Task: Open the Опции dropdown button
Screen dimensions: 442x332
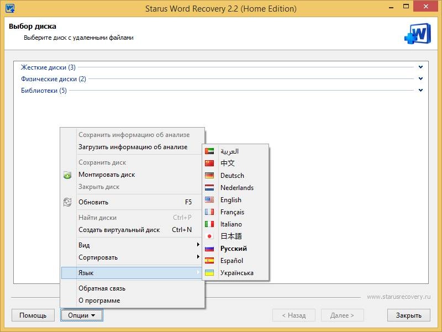Action: pyautogui.click(x=82, y=315)
